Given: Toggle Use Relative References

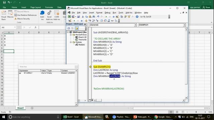Looking at the screenshot, I should 25,15.
